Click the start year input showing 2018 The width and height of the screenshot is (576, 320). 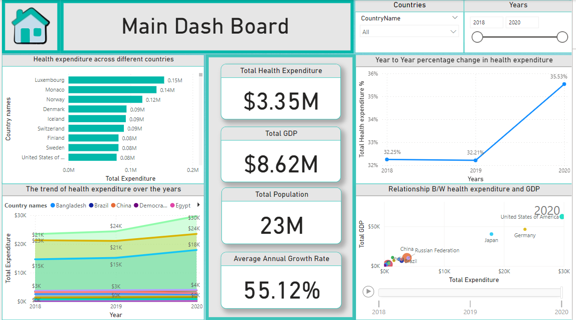(x=486, y=22)
